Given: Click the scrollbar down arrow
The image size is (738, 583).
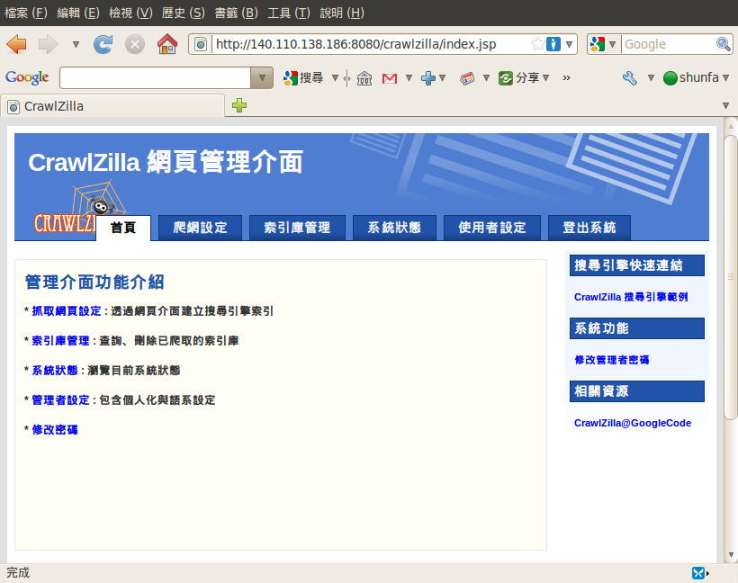Looking at the screenshot, I should 731,555.
